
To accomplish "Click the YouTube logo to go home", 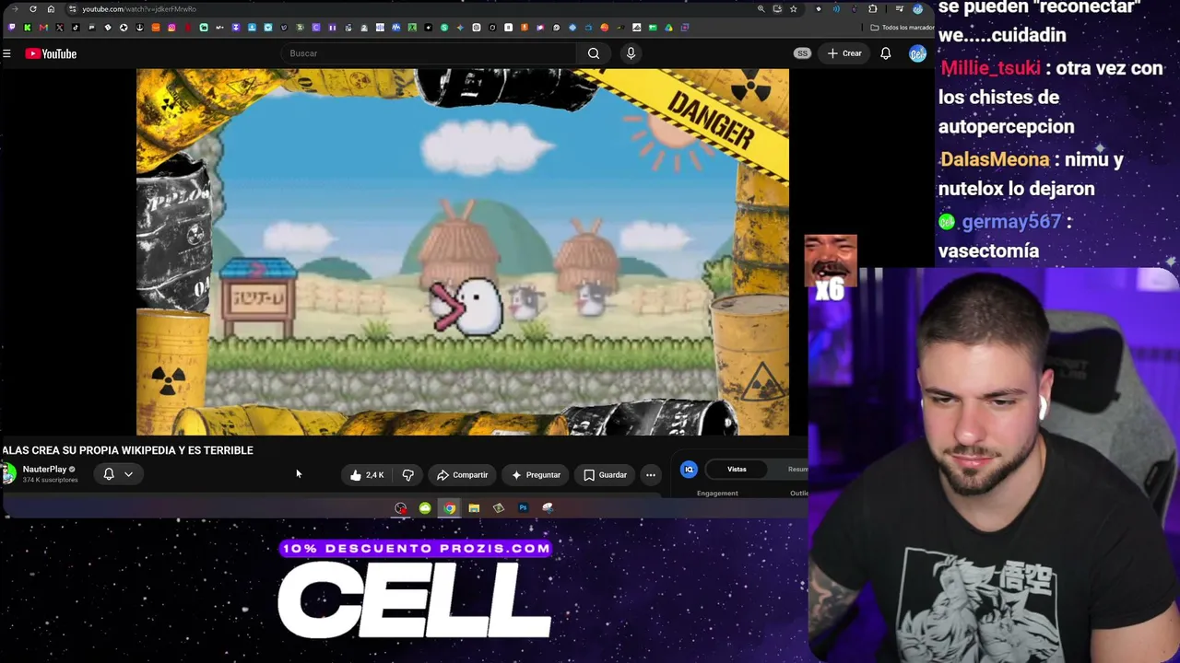I will [51, 53].
